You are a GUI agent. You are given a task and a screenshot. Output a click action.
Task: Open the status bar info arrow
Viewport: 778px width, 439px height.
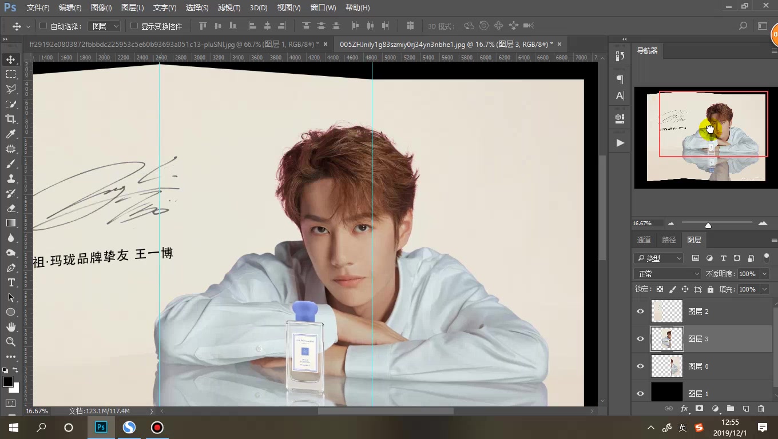click(x=152, y=411)
